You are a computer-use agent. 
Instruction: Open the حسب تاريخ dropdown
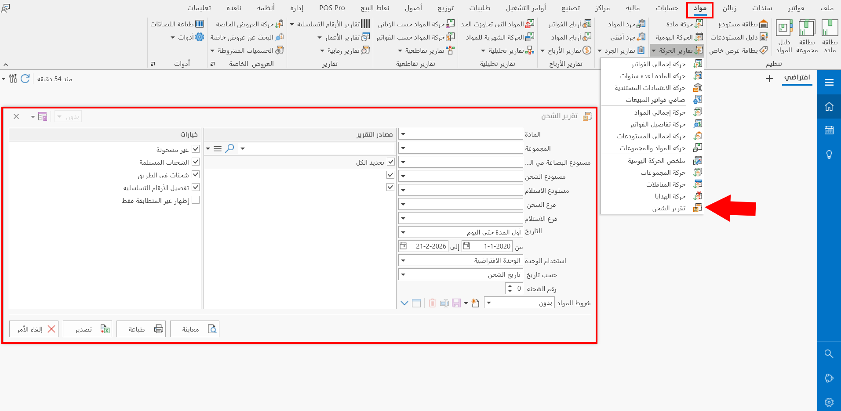pyautogui.click(x=403, y=274)
